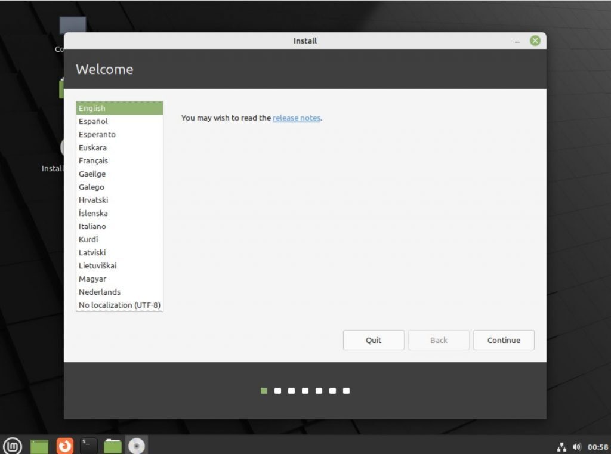Open the release notes link

coord(296,118)
